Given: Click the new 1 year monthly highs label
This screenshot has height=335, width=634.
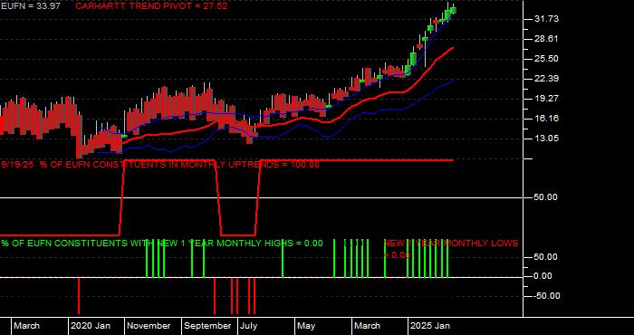Looking at the screenshot, I should pyautogui.click(x=162, y=244).
